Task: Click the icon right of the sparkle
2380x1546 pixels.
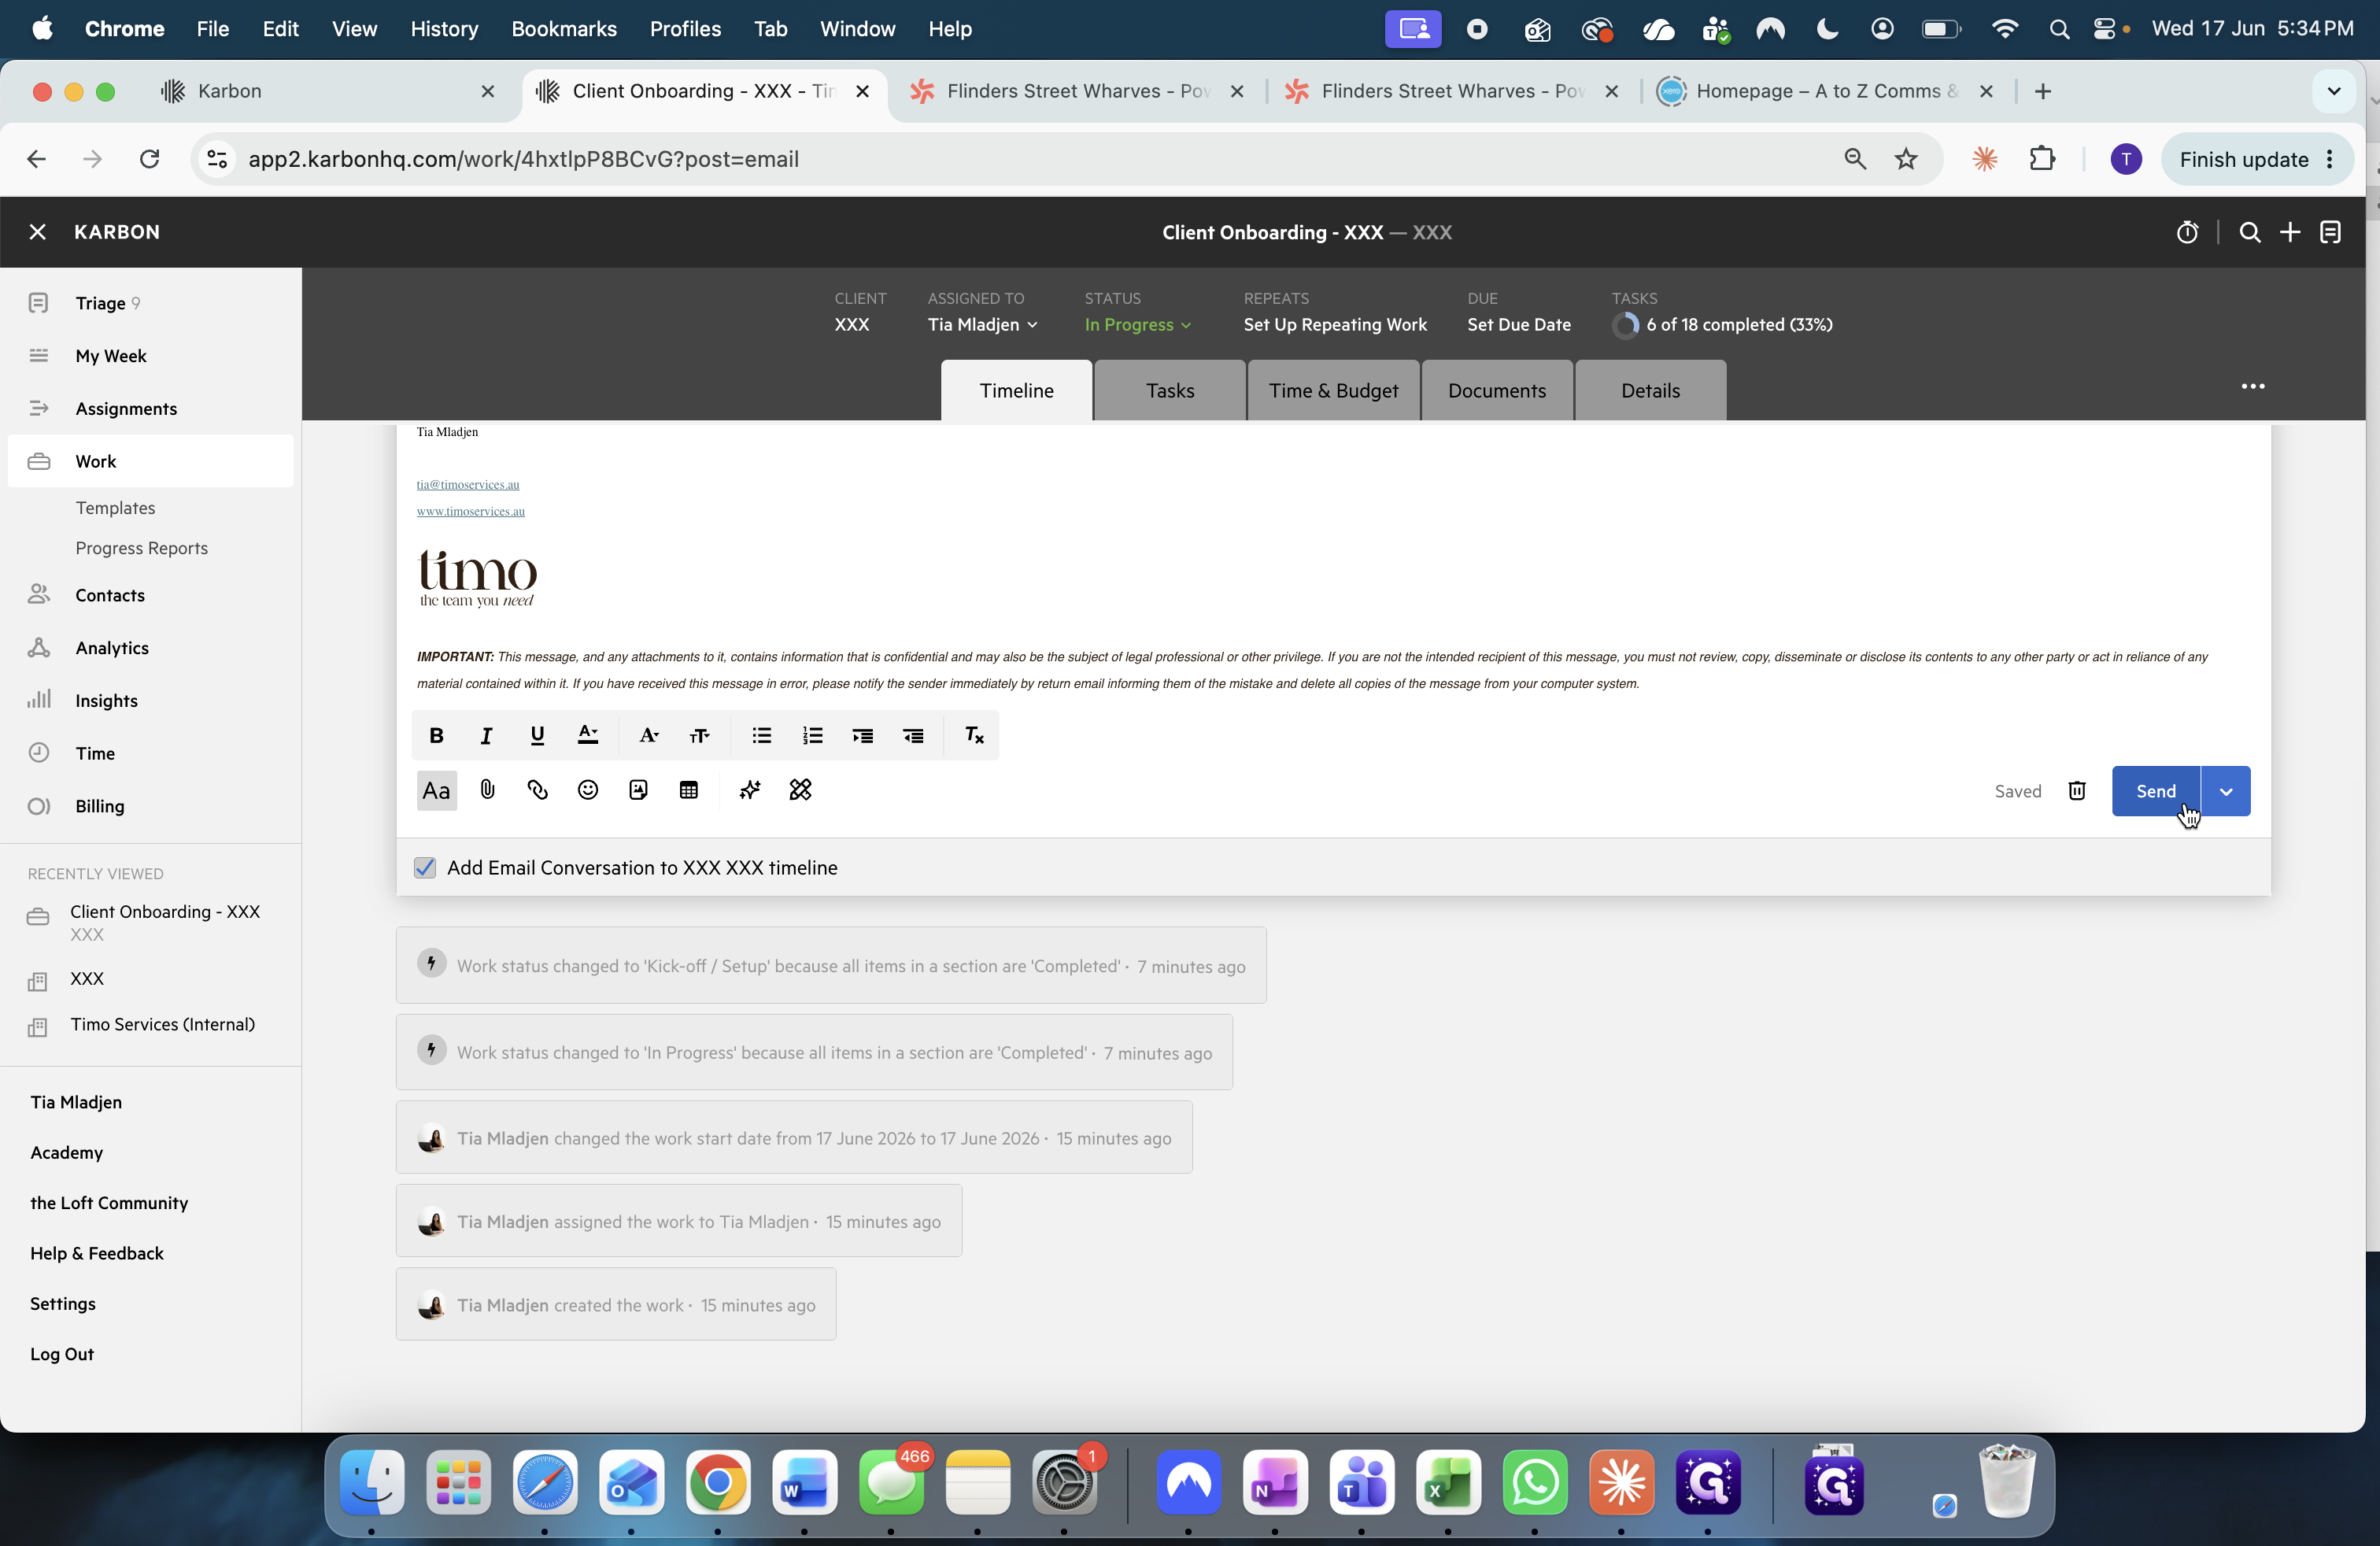Action: (x=800, y=790)
